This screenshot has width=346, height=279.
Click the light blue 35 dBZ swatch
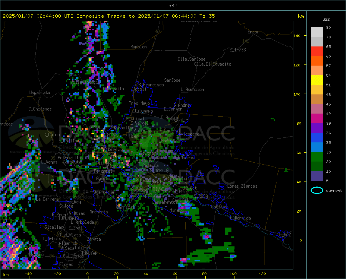317,147
